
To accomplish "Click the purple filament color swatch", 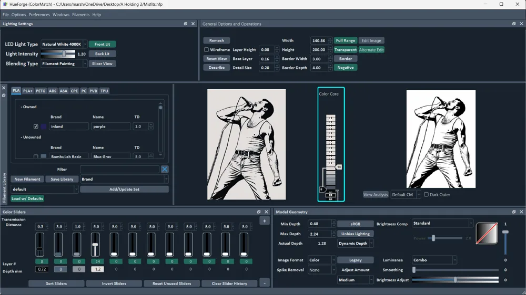I will point(44,127).
